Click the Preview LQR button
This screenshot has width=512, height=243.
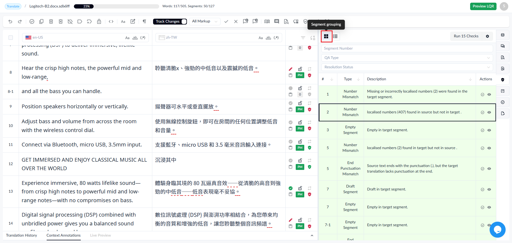(483, 6)
